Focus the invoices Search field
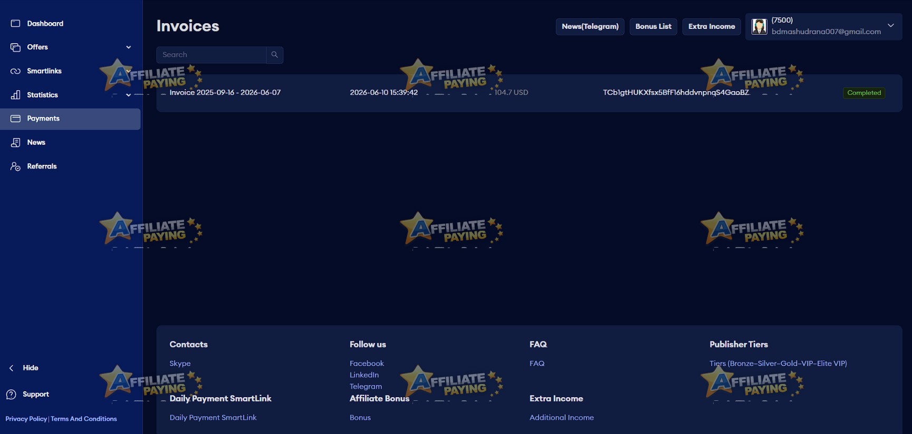The image size is (912, 434). 212,55
